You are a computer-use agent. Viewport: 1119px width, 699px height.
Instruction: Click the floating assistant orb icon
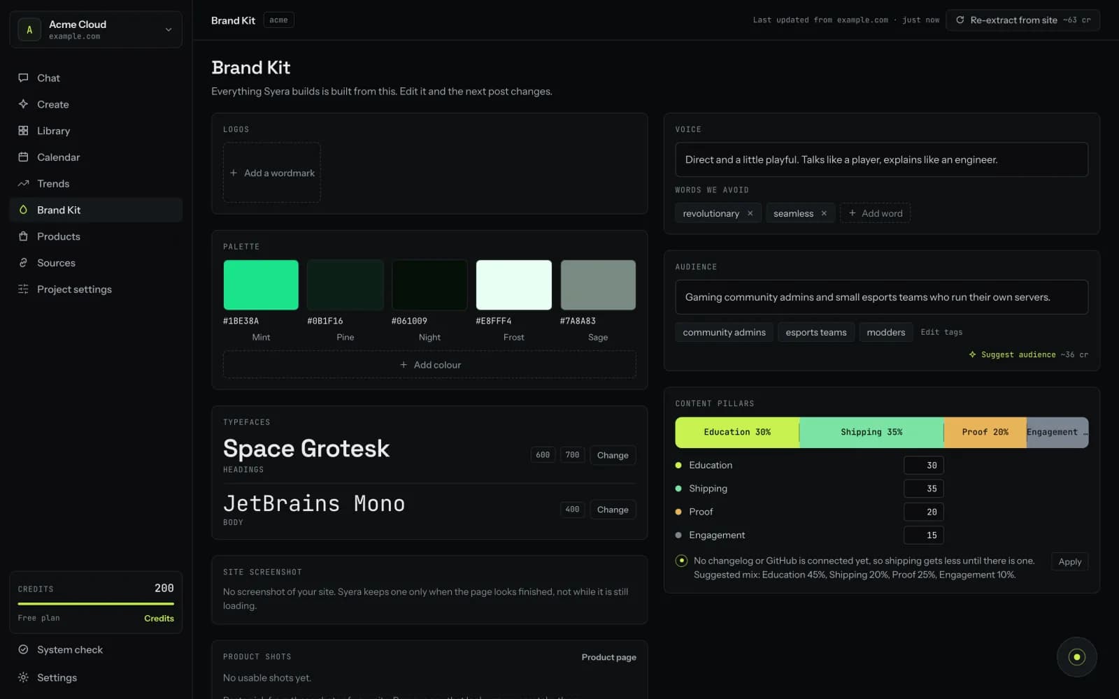[x=1077, y=657]
